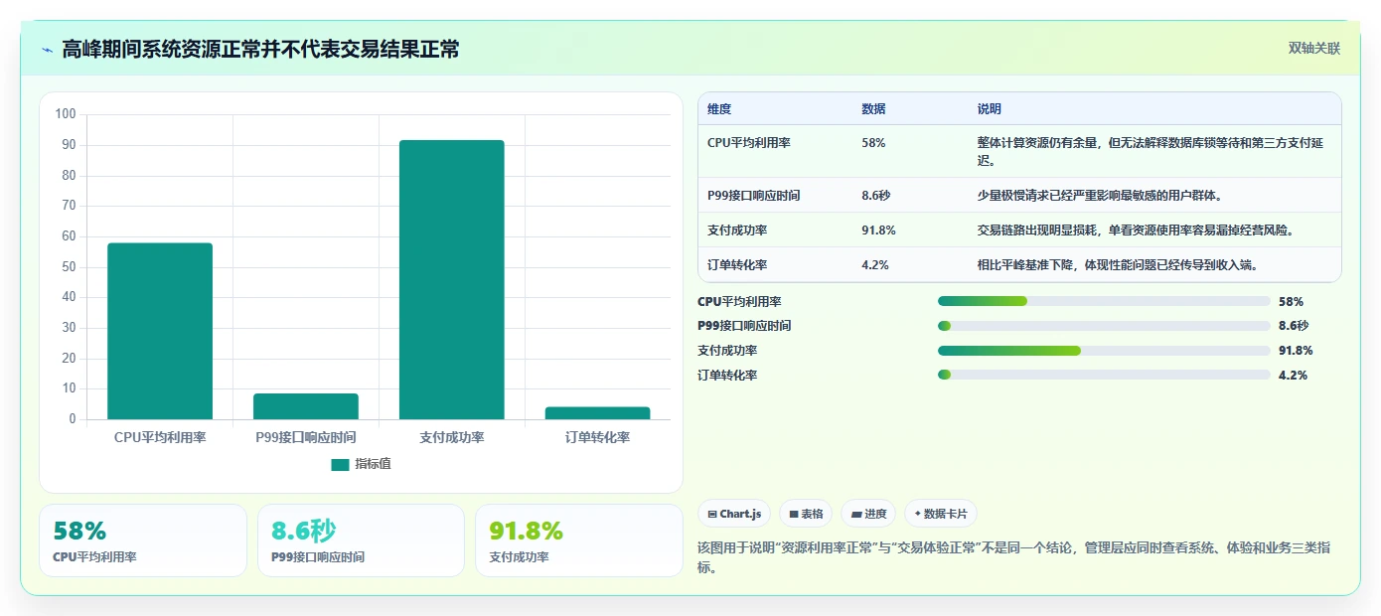Open the 8.6秒 P99接口响应时间 card
The image size is (1381, 616).
(361, 540)
